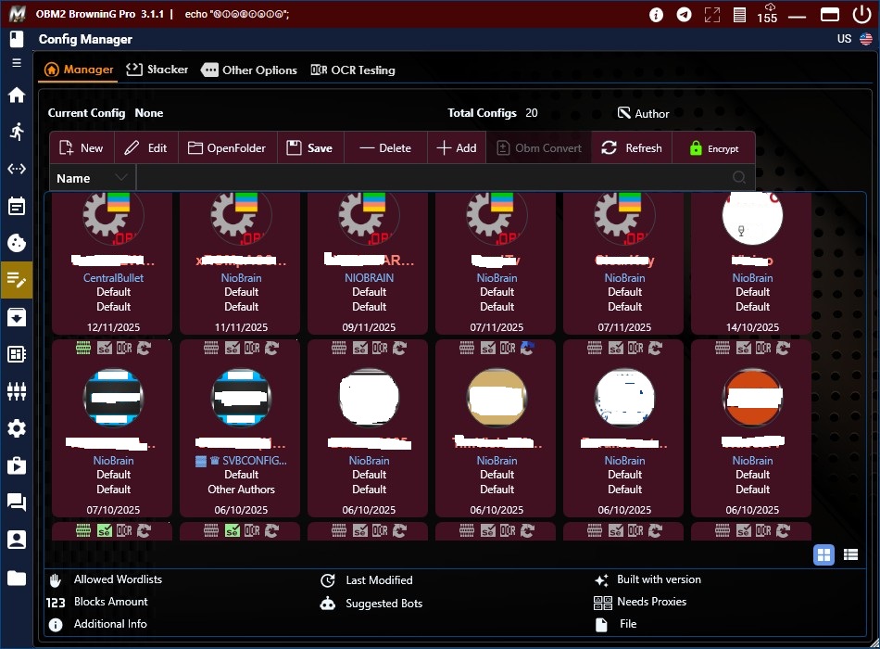Click the Last Modified label
The width and height of the screenshot is (880, 649).
(379, 580)
